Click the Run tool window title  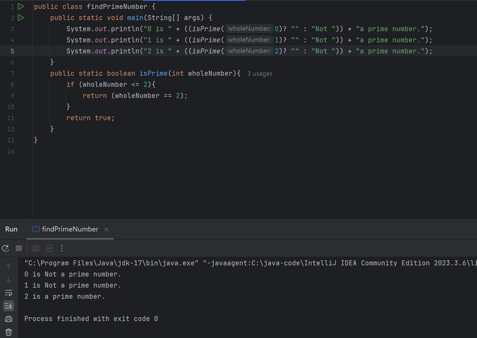[x=11, y=229]
